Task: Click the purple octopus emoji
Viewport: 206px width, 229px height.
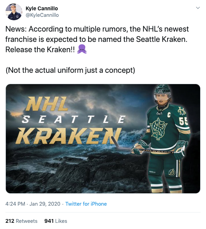Action: pyautogui.click(x=82, y=49)
